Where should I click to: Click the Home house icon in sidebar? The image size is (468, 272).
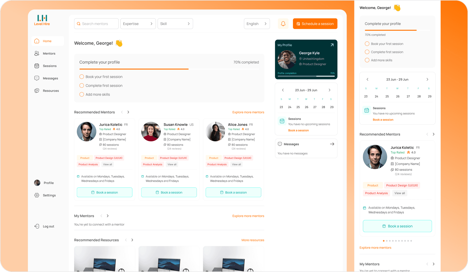coord(37,41)
